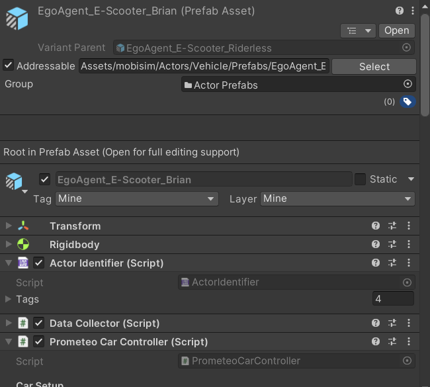
Task: Toggle the EgoAgent_E-Scooter_Brian active checkbox
Action: [x=44, y=180]
